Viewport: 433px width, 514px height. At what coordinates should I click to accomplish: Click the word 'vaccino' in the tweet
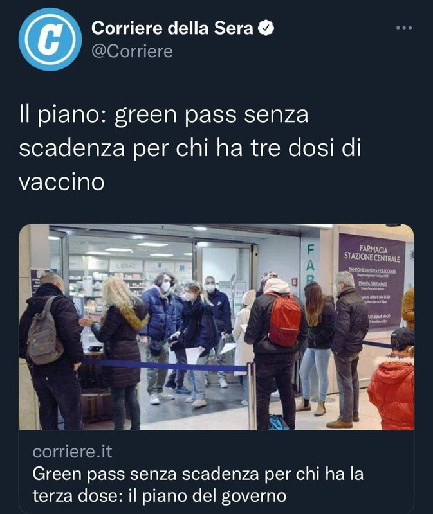coord(62,182)
